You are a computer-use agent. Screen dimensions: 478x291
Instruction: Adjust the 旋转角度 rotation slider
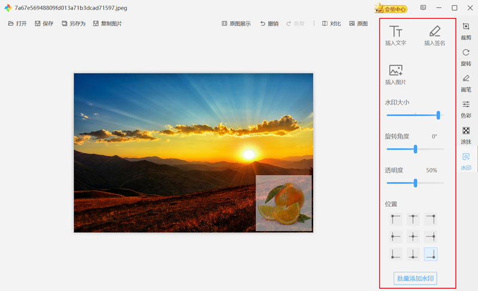point(415,149)
